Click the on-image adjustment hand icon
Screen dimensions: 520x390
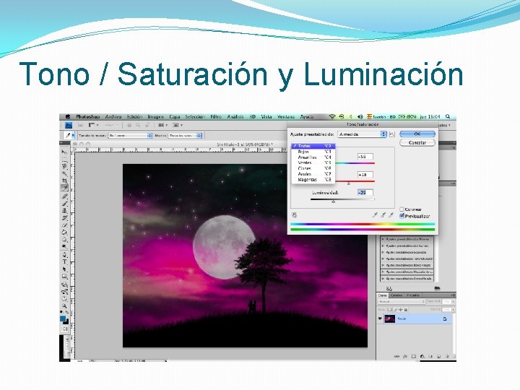coord(294,215)
